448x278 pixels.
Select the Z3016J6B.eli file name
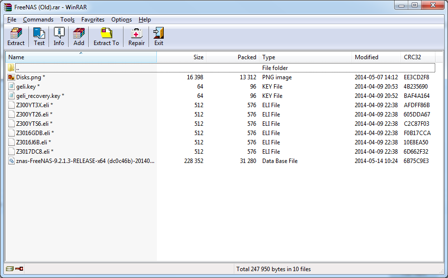click(33, 142)
